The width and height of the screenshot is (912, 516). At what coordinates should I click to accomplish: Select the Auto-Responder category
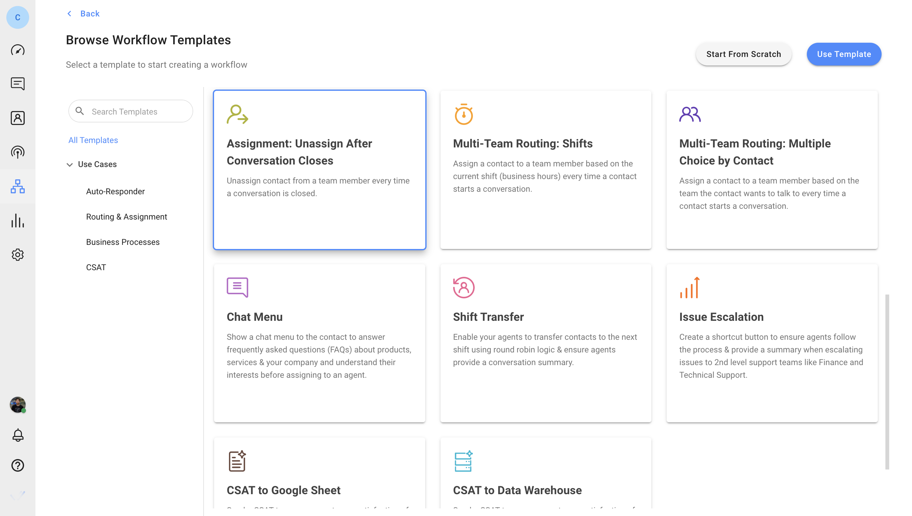tap(115, 191)
